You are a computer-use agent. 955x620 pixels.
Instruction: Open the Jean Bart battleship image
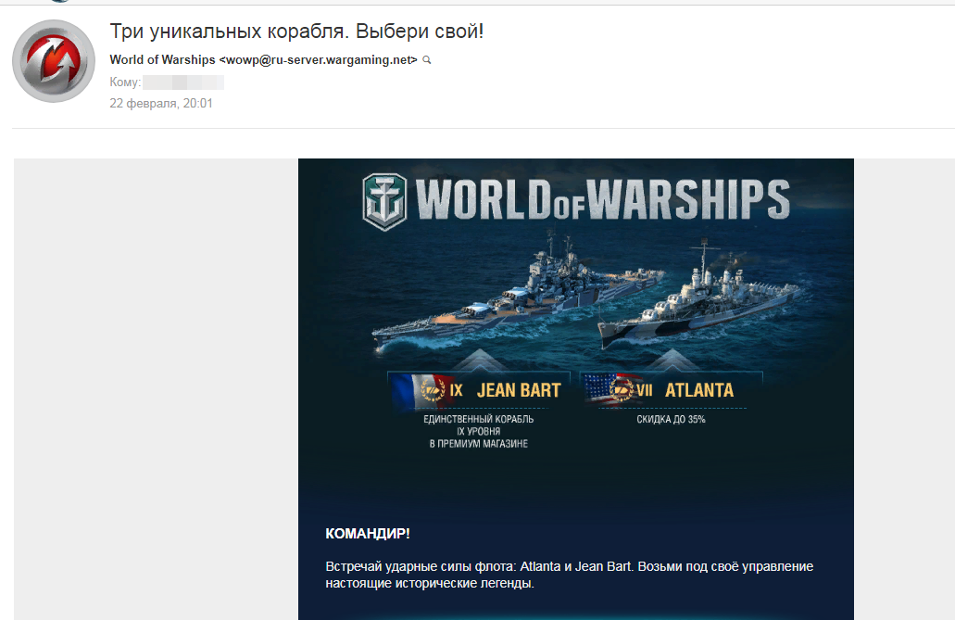coord(518,289)
